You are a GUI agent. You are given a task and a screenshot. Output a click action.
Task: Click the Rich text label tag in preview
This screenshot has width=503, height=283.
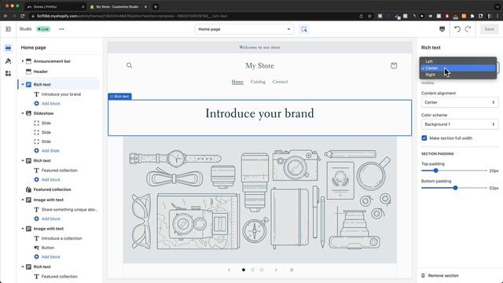tap(119, 96)
